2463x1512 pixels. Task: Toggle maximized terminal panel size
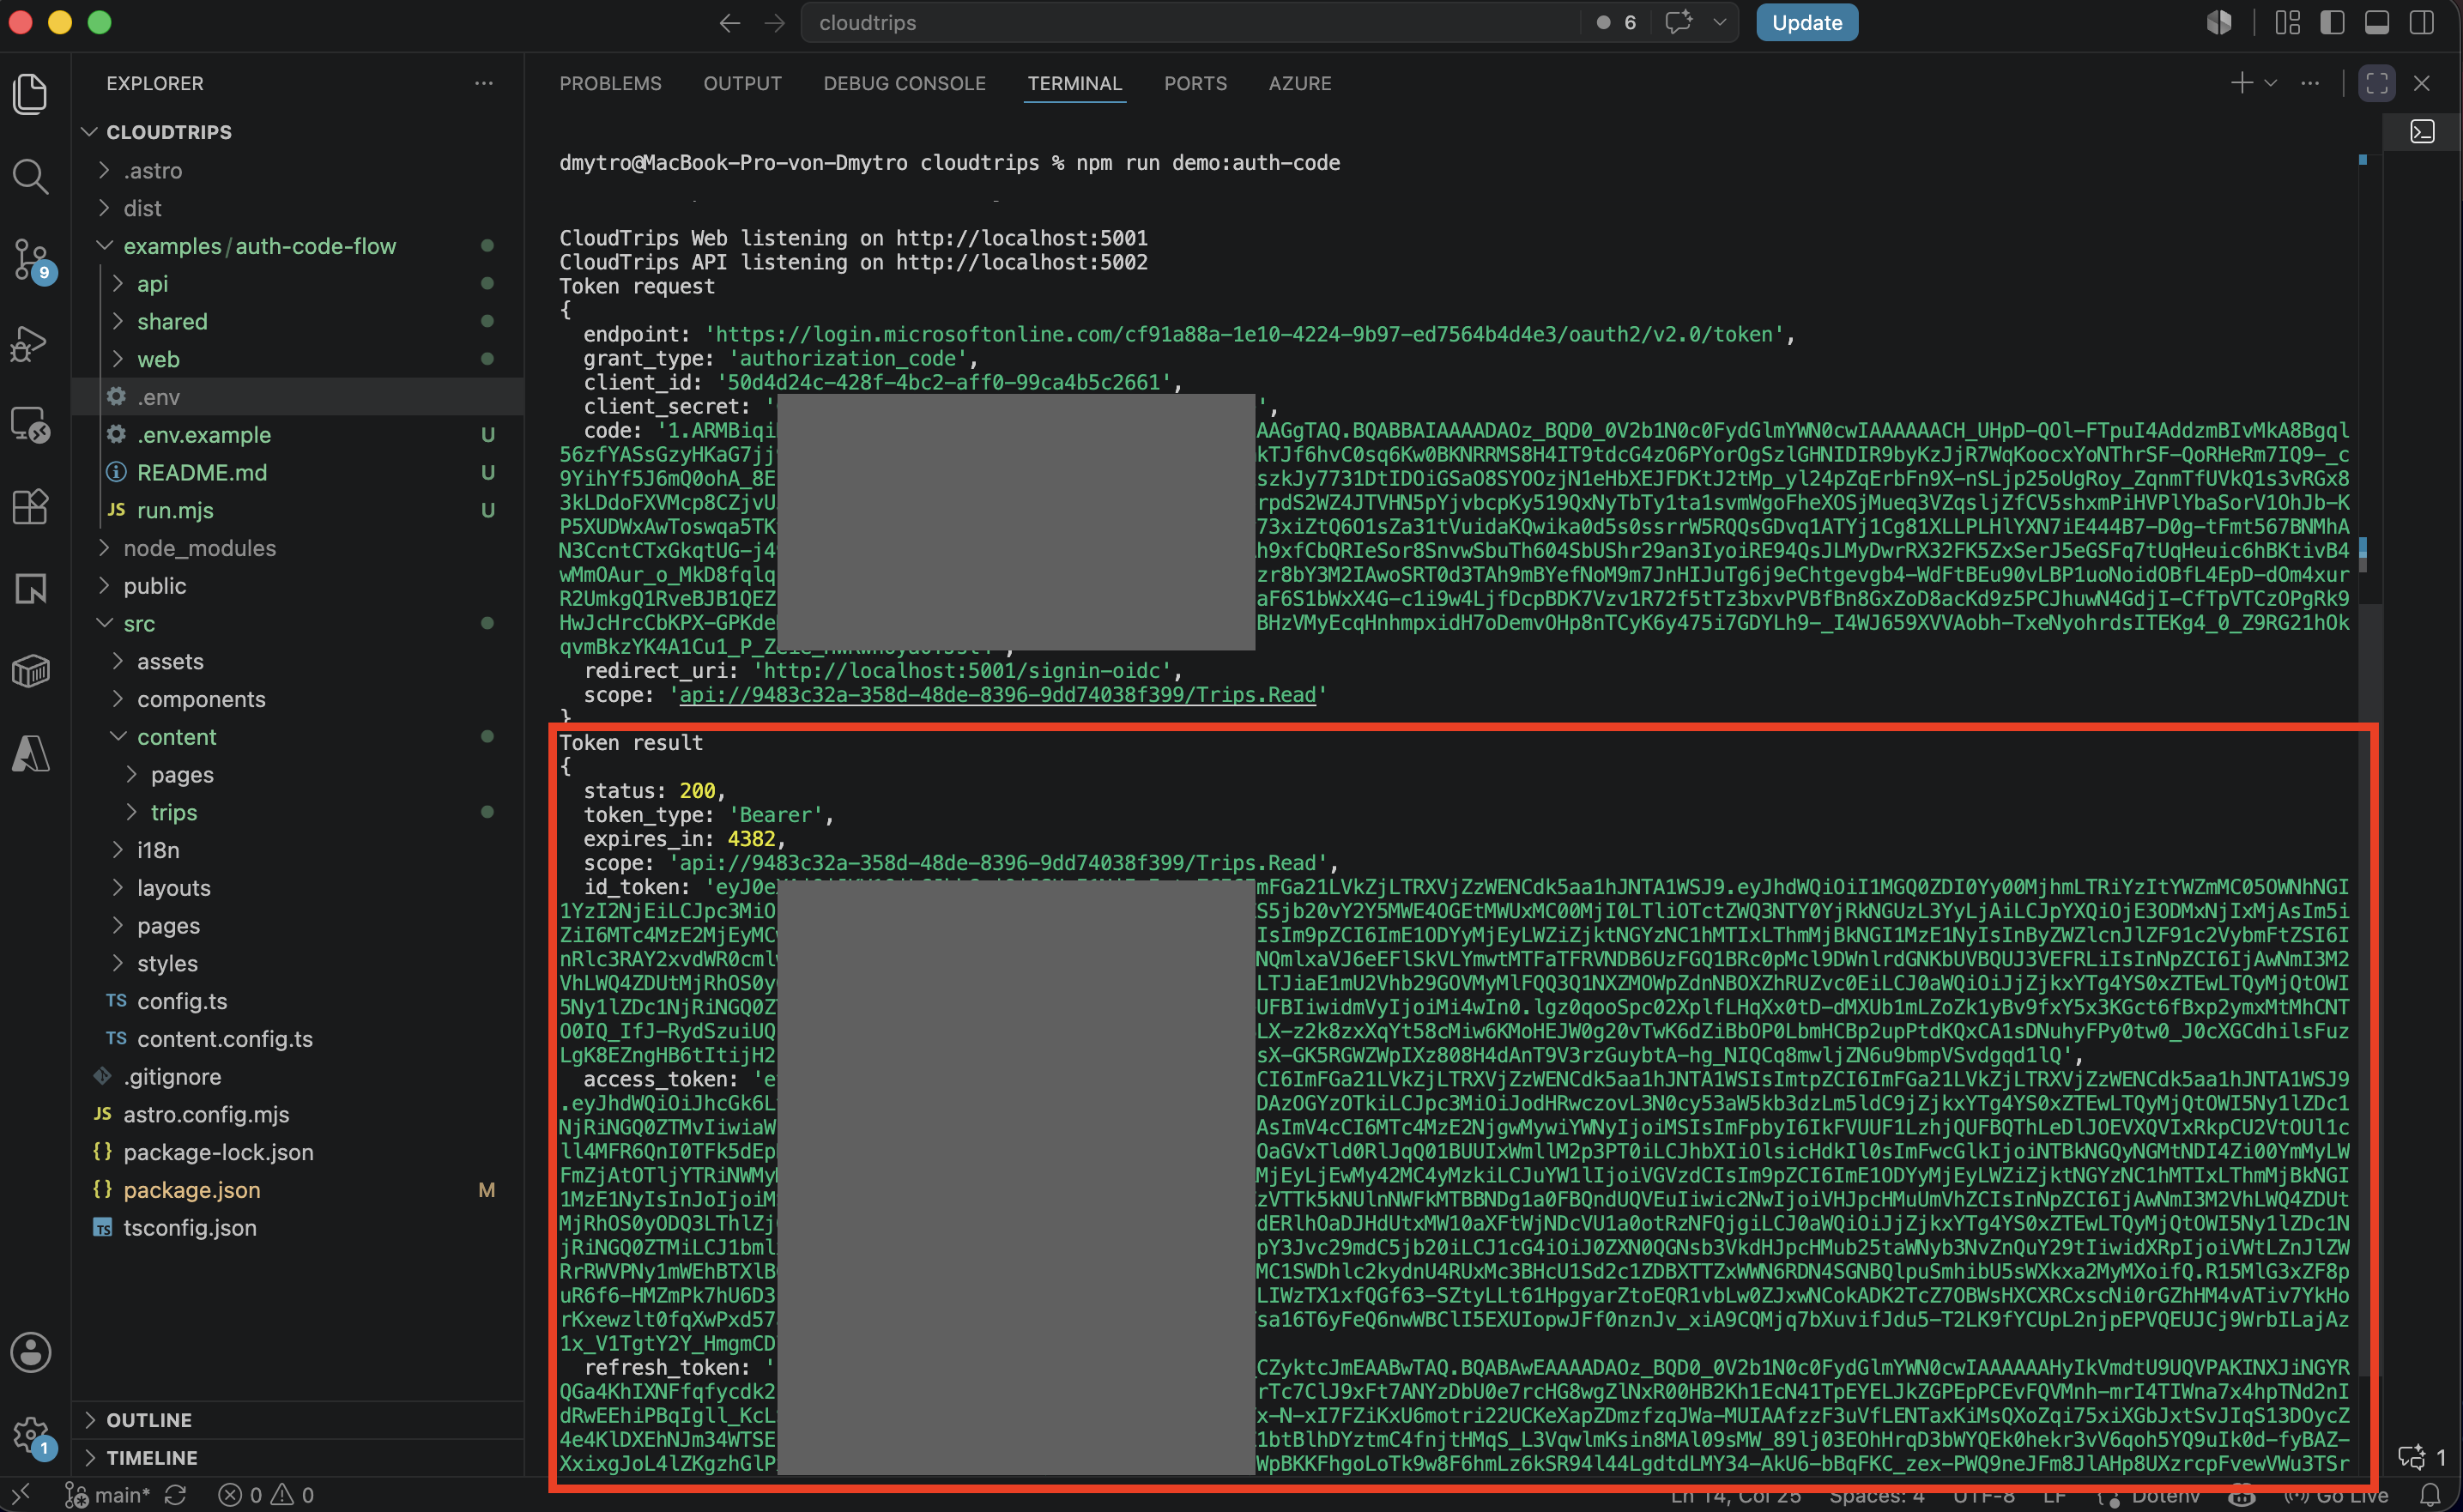pyautogui.click(x=2377, y=83)
